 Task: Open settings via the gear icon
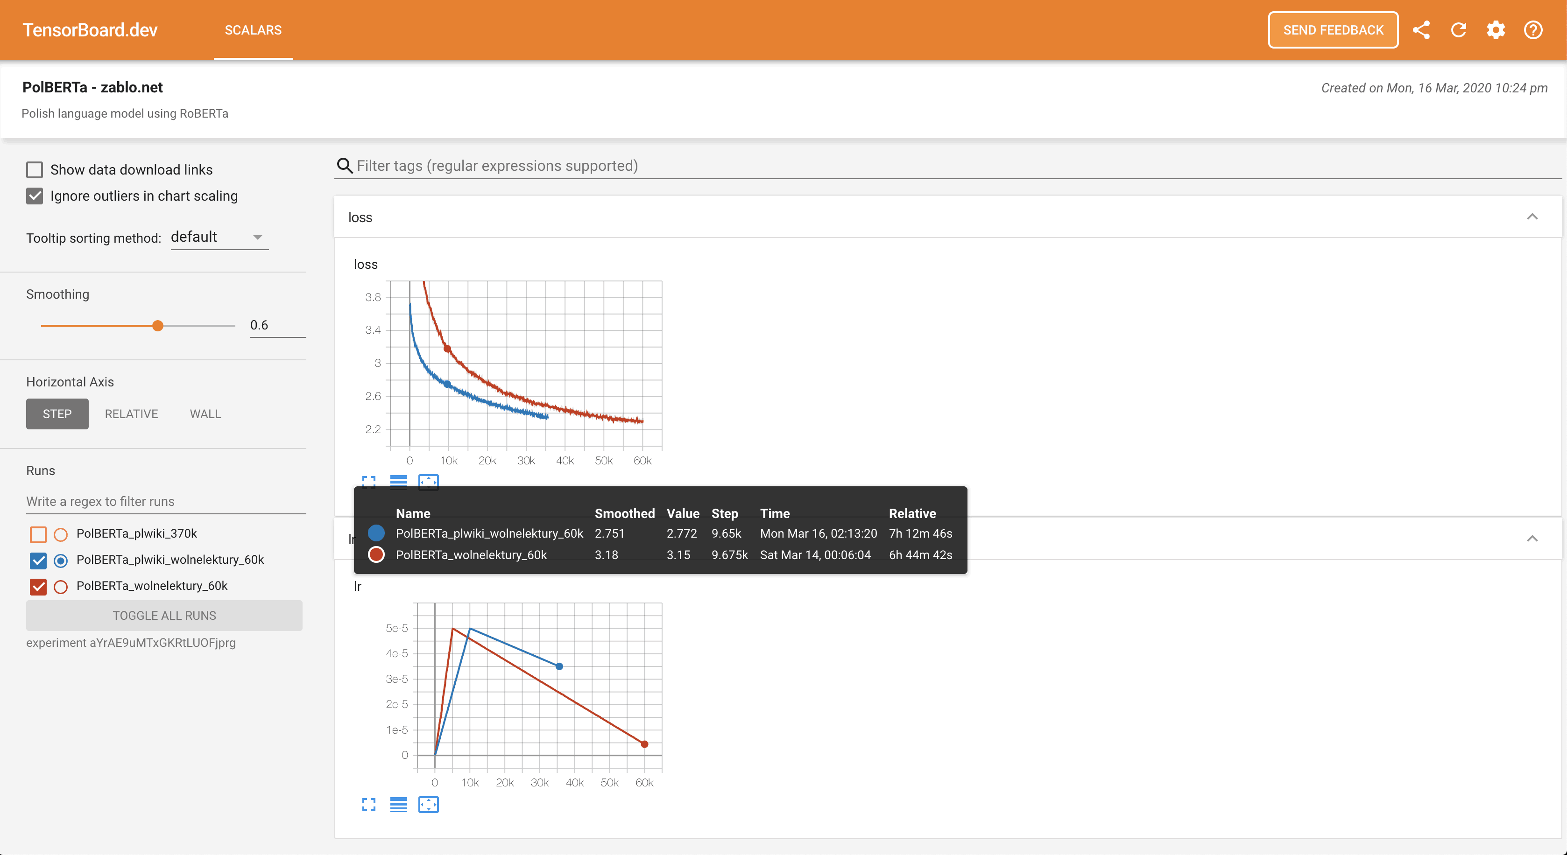tap(1496, 30)
